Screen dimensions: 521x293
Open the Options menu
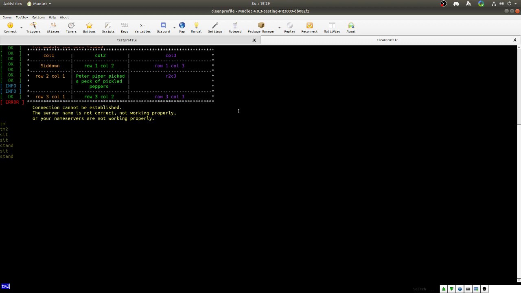pos(38,17)
